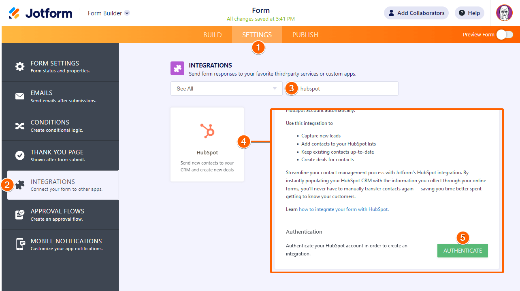Click the 'All changes saved' status text
The width and height of the screenshot is (520, 291).
click(261, 19)
